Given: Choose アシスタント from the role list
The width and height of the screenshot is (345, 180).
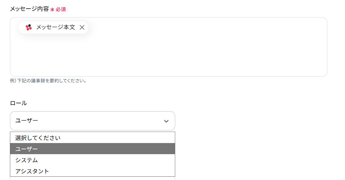Looking at the screenshot, I should tap(93, 171).
